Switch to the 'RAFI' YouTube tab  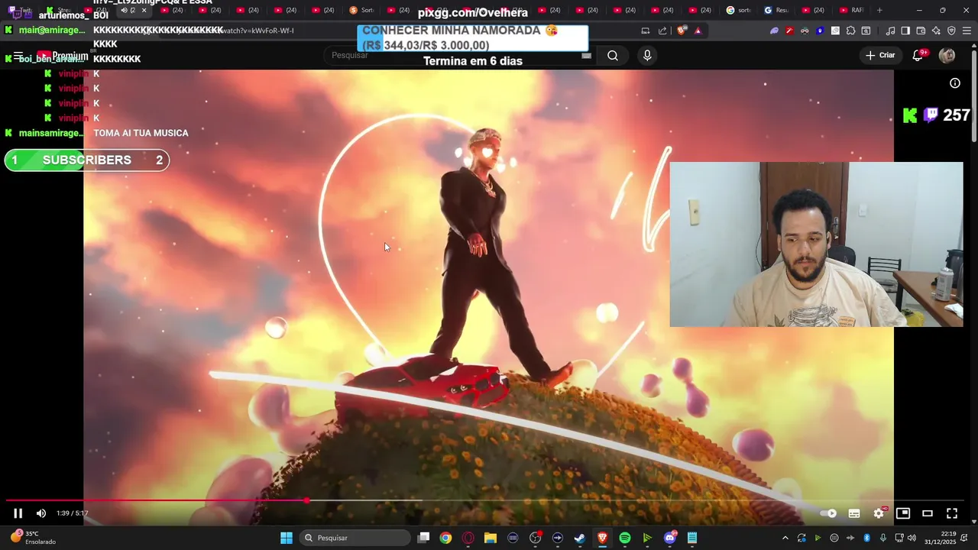tap(851, 11)
